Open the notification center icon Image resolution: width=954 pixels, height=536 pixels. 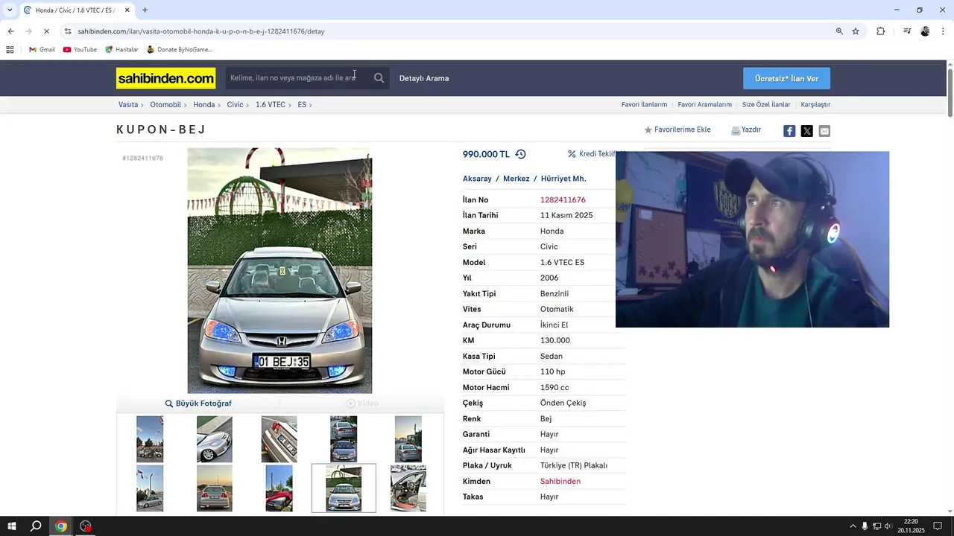[938, 526]
